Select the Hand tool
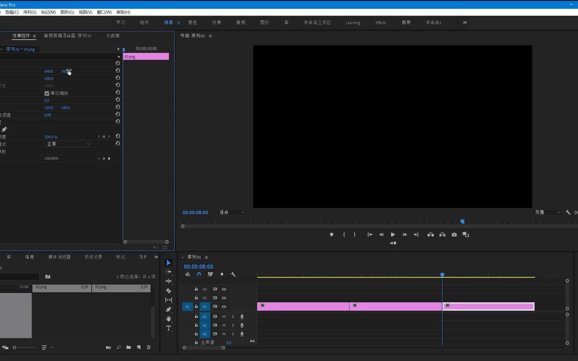 (168, 319)
